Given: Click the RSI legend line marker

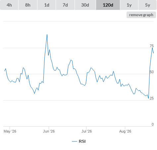Looking at the screenshot, I should [x=75, y=141].
